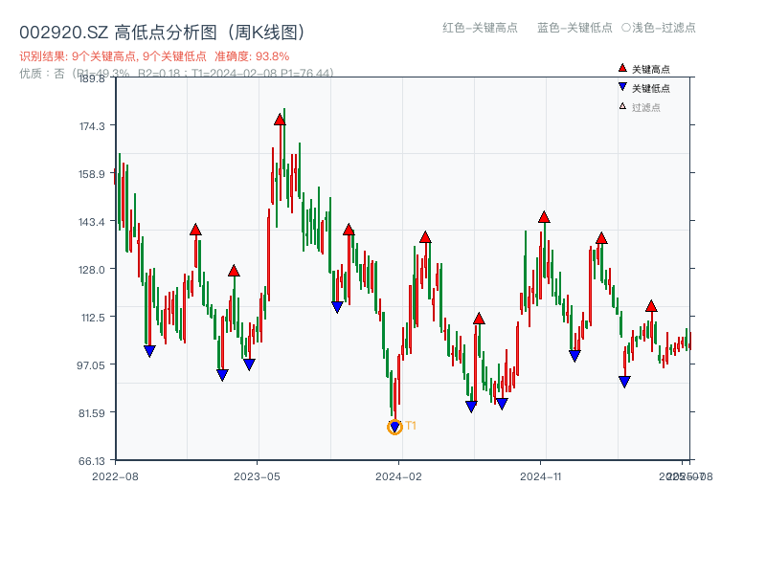Click the y-axis value 81.59

click(x=91, y=413)
